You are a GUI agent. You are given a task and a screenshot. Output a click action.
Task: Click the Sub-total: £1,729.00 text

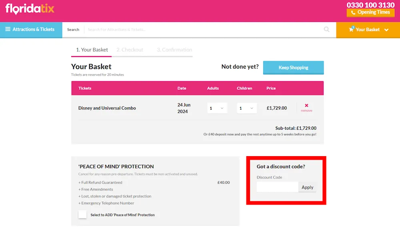(x=296, y=128)
